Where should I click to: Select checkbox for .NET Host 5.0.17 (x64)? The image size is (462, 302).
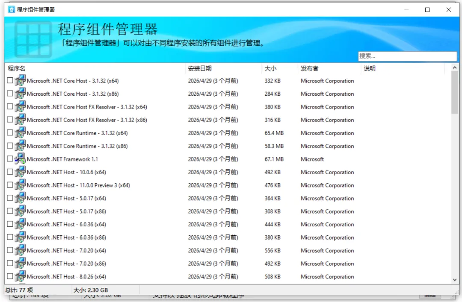tap(10, 198)
